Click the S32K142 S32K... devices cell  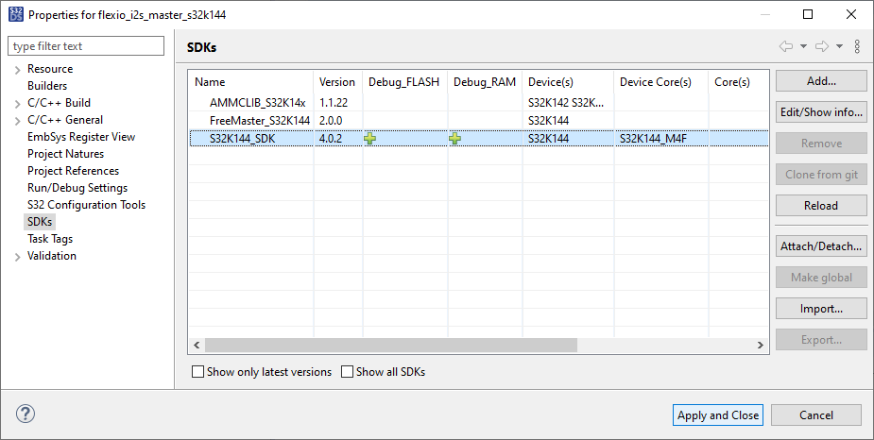pyautogui.click(x=566, y=103)
